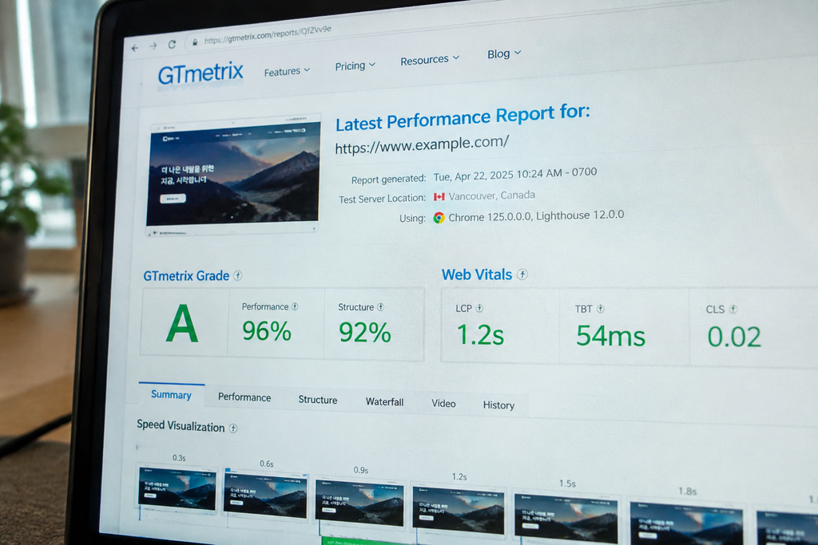Open the Video tab
The height and width of the screenshot is (545, 818).
pos(443,403)
